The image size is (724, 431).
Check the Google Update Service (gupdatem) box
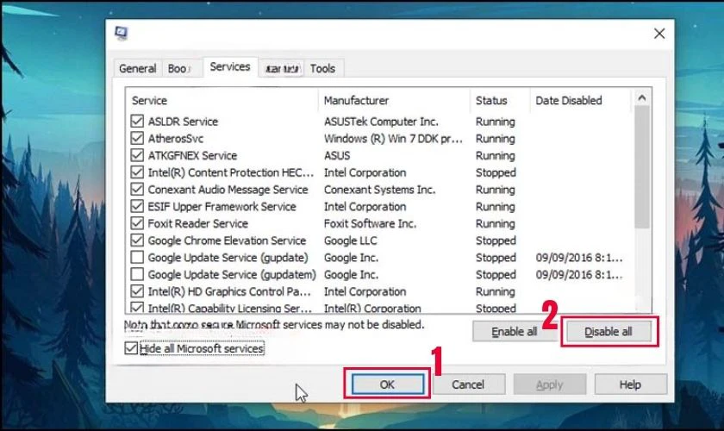[137, 275]
